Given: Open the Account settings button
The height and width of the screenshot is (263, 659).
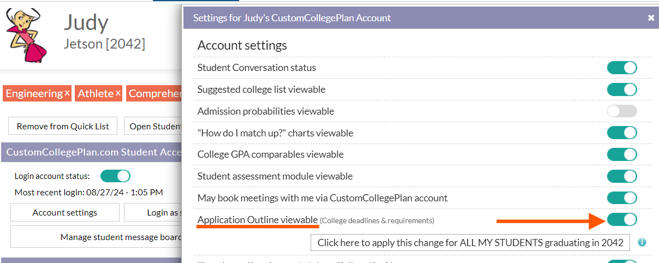Looking at the screenshot, I should point(65,212).
